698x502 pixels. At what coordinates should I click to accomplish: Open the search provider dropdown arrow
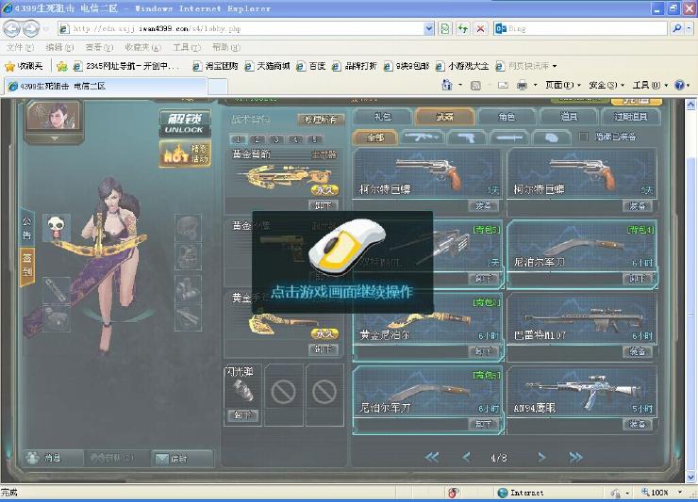[x=689, y=29]
